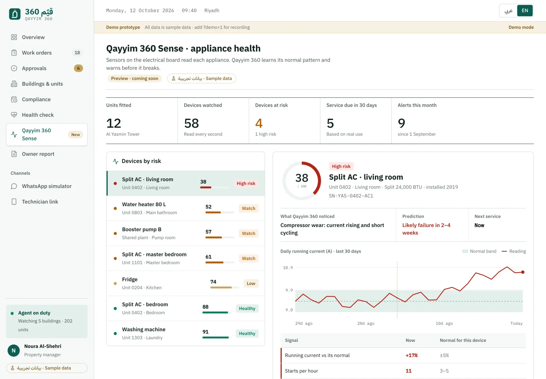Select Split AC · master bedroom row
This screenshot has width=546, height=379.
(x=186, y=258)
